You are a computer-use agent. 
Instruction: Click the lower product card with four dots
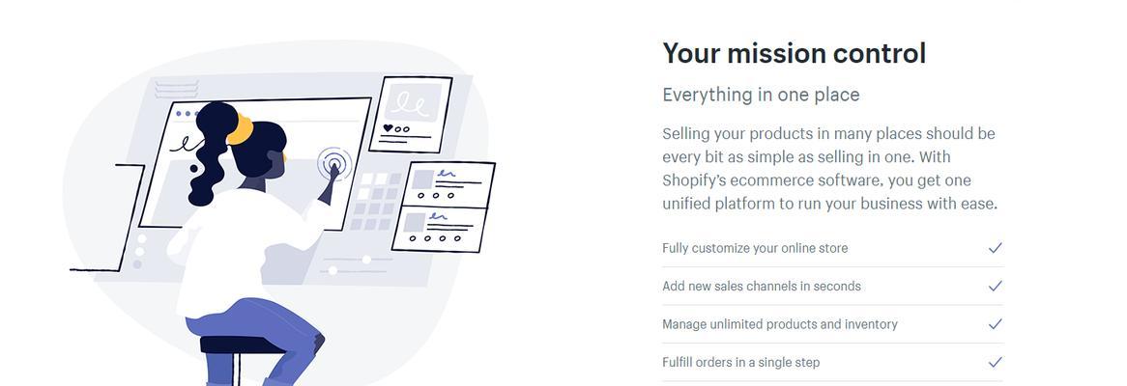tap(440, 228)
